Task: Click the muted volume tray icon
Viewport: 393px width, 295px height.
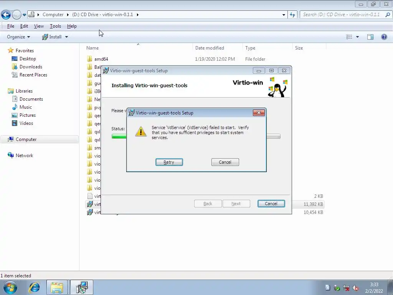Action: click(355, 288)
